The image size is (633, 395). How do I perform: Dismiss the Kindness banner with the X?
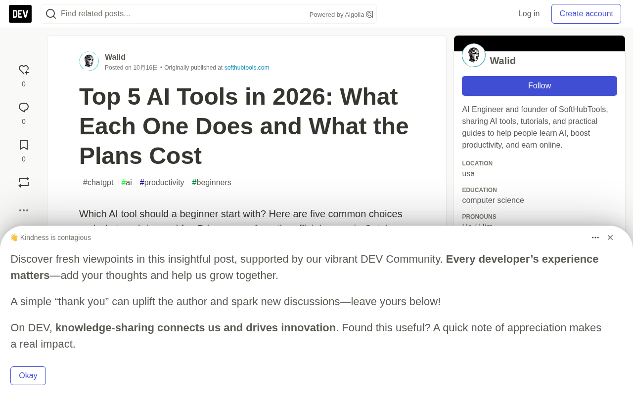click(610, 237)
